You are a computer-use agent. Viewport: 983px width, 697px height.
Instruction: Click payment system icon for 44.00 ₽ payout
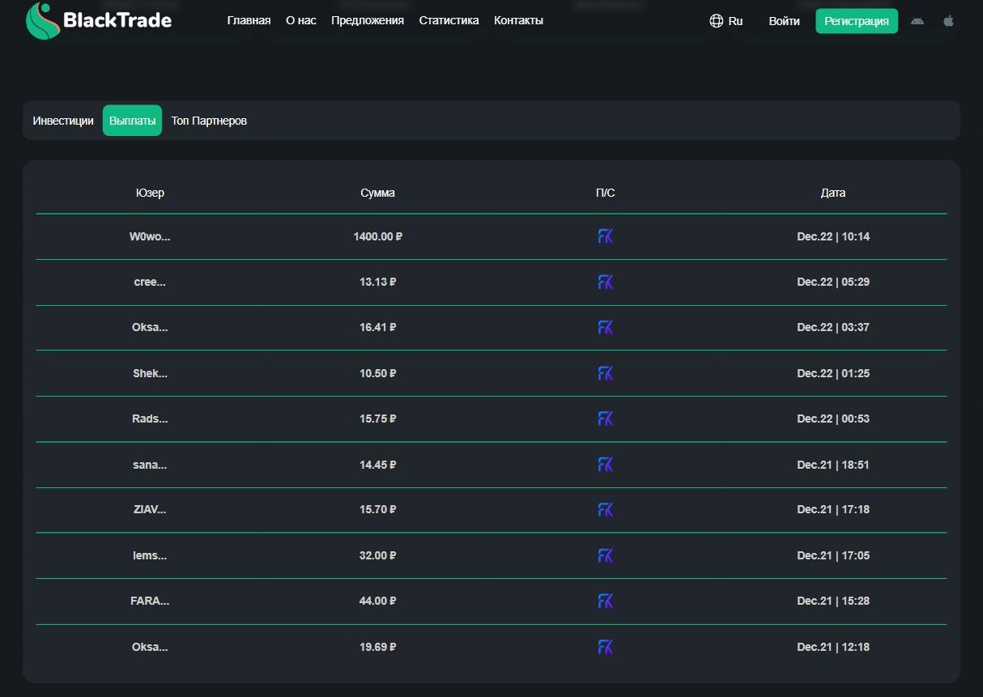(605, 601)
